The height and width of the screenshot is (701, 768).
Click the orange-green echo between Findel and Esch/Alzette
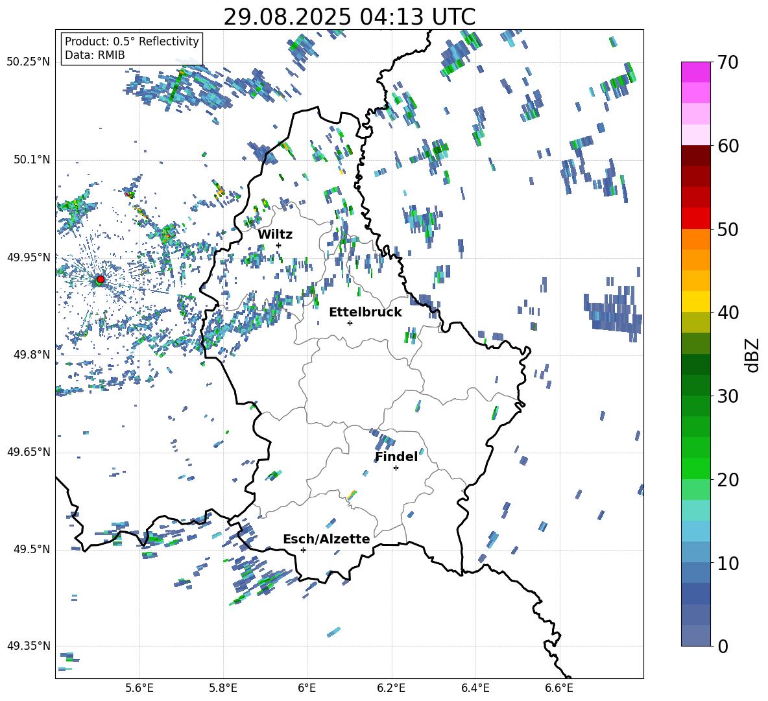point(352,495)
